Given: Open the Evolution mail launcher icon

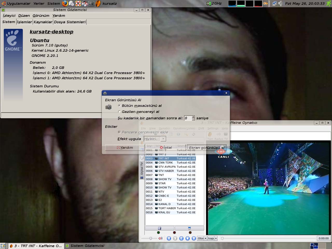Looking at the screenshot, I should (x=72, y=3).
